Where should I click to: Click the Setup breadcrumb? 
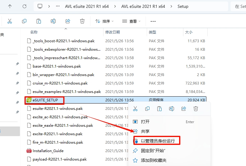tap(183, 6)
